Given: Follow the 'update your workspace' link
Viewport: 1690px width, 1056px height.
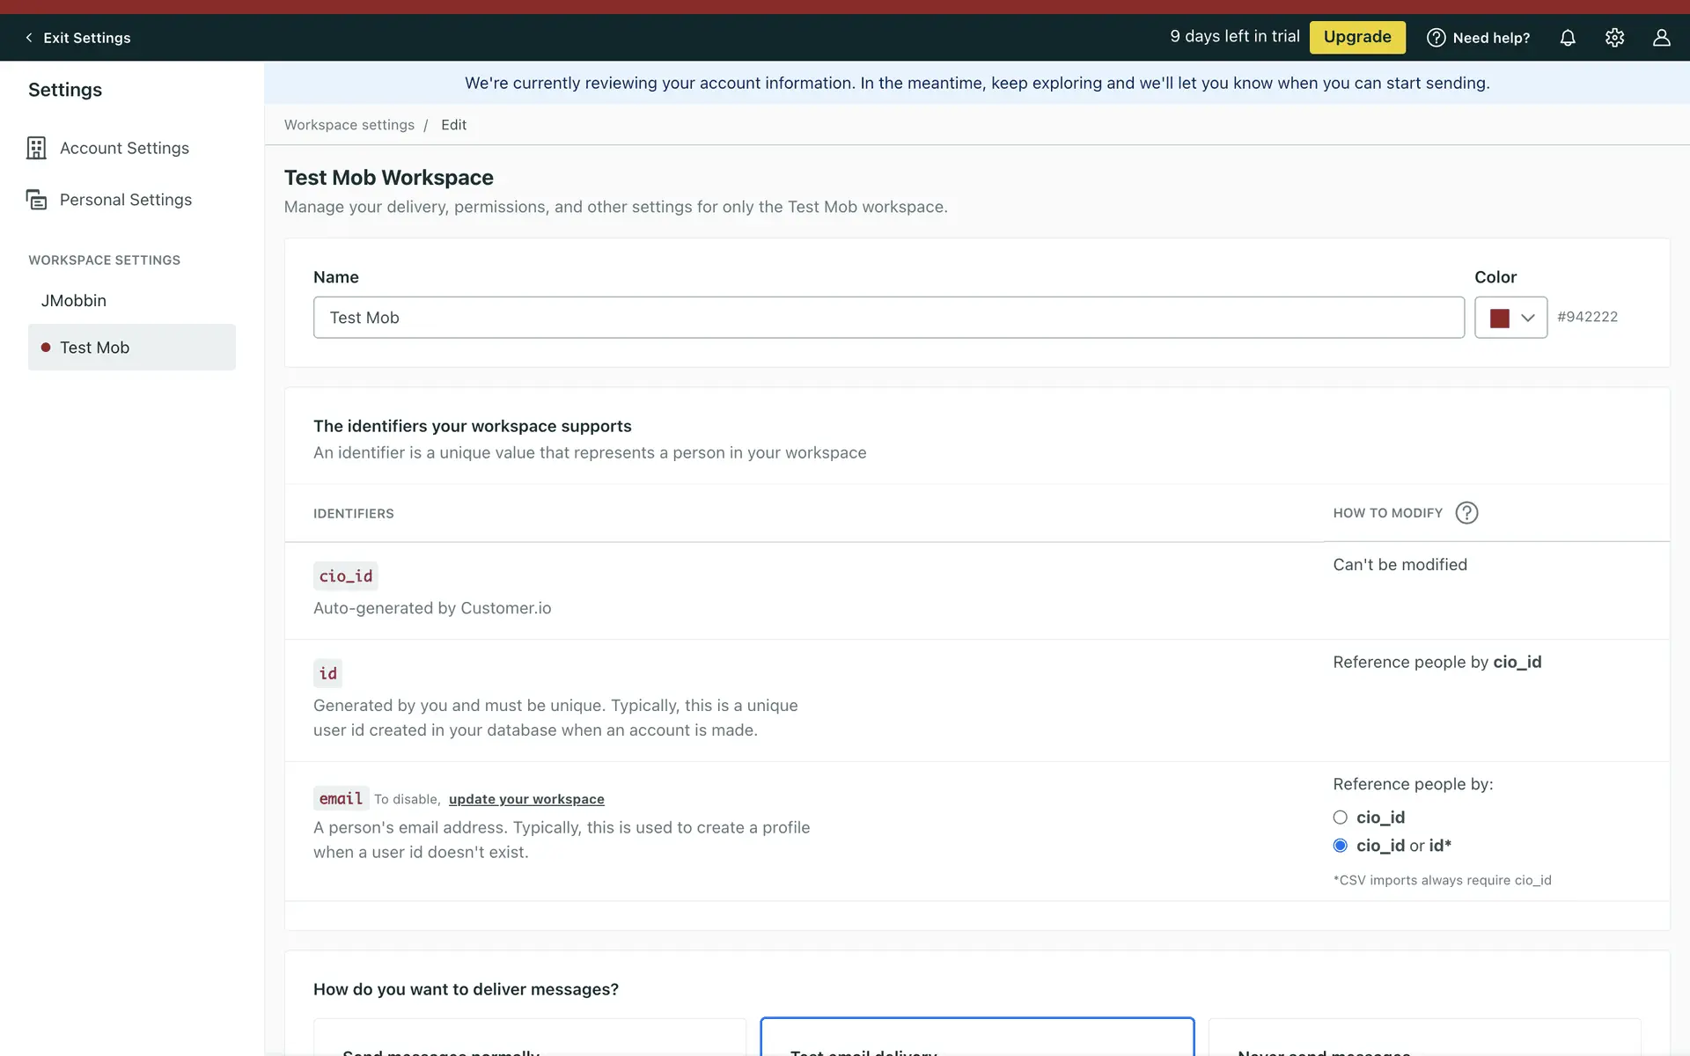Looking at the screenshot, I should 526,799.
